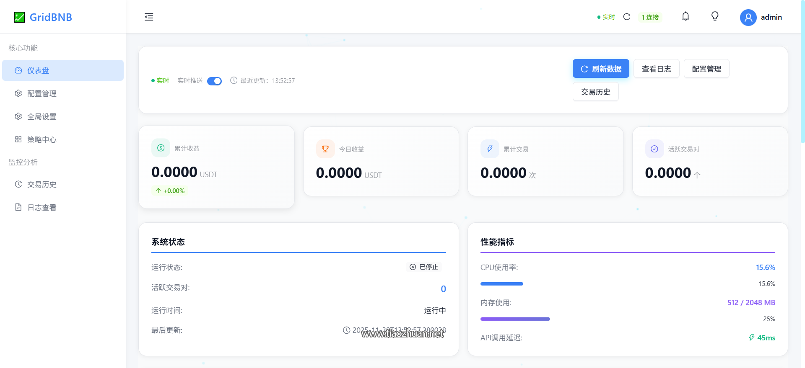
Task: Click the 1 连接 connection status tag
Action: point(650,17)
